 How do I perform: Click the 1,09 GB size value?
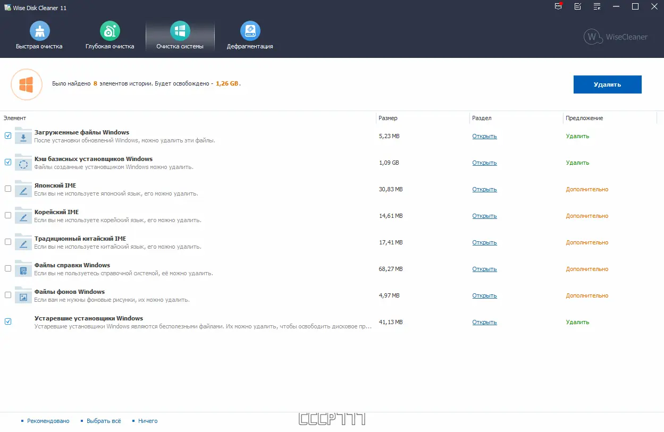389,163
